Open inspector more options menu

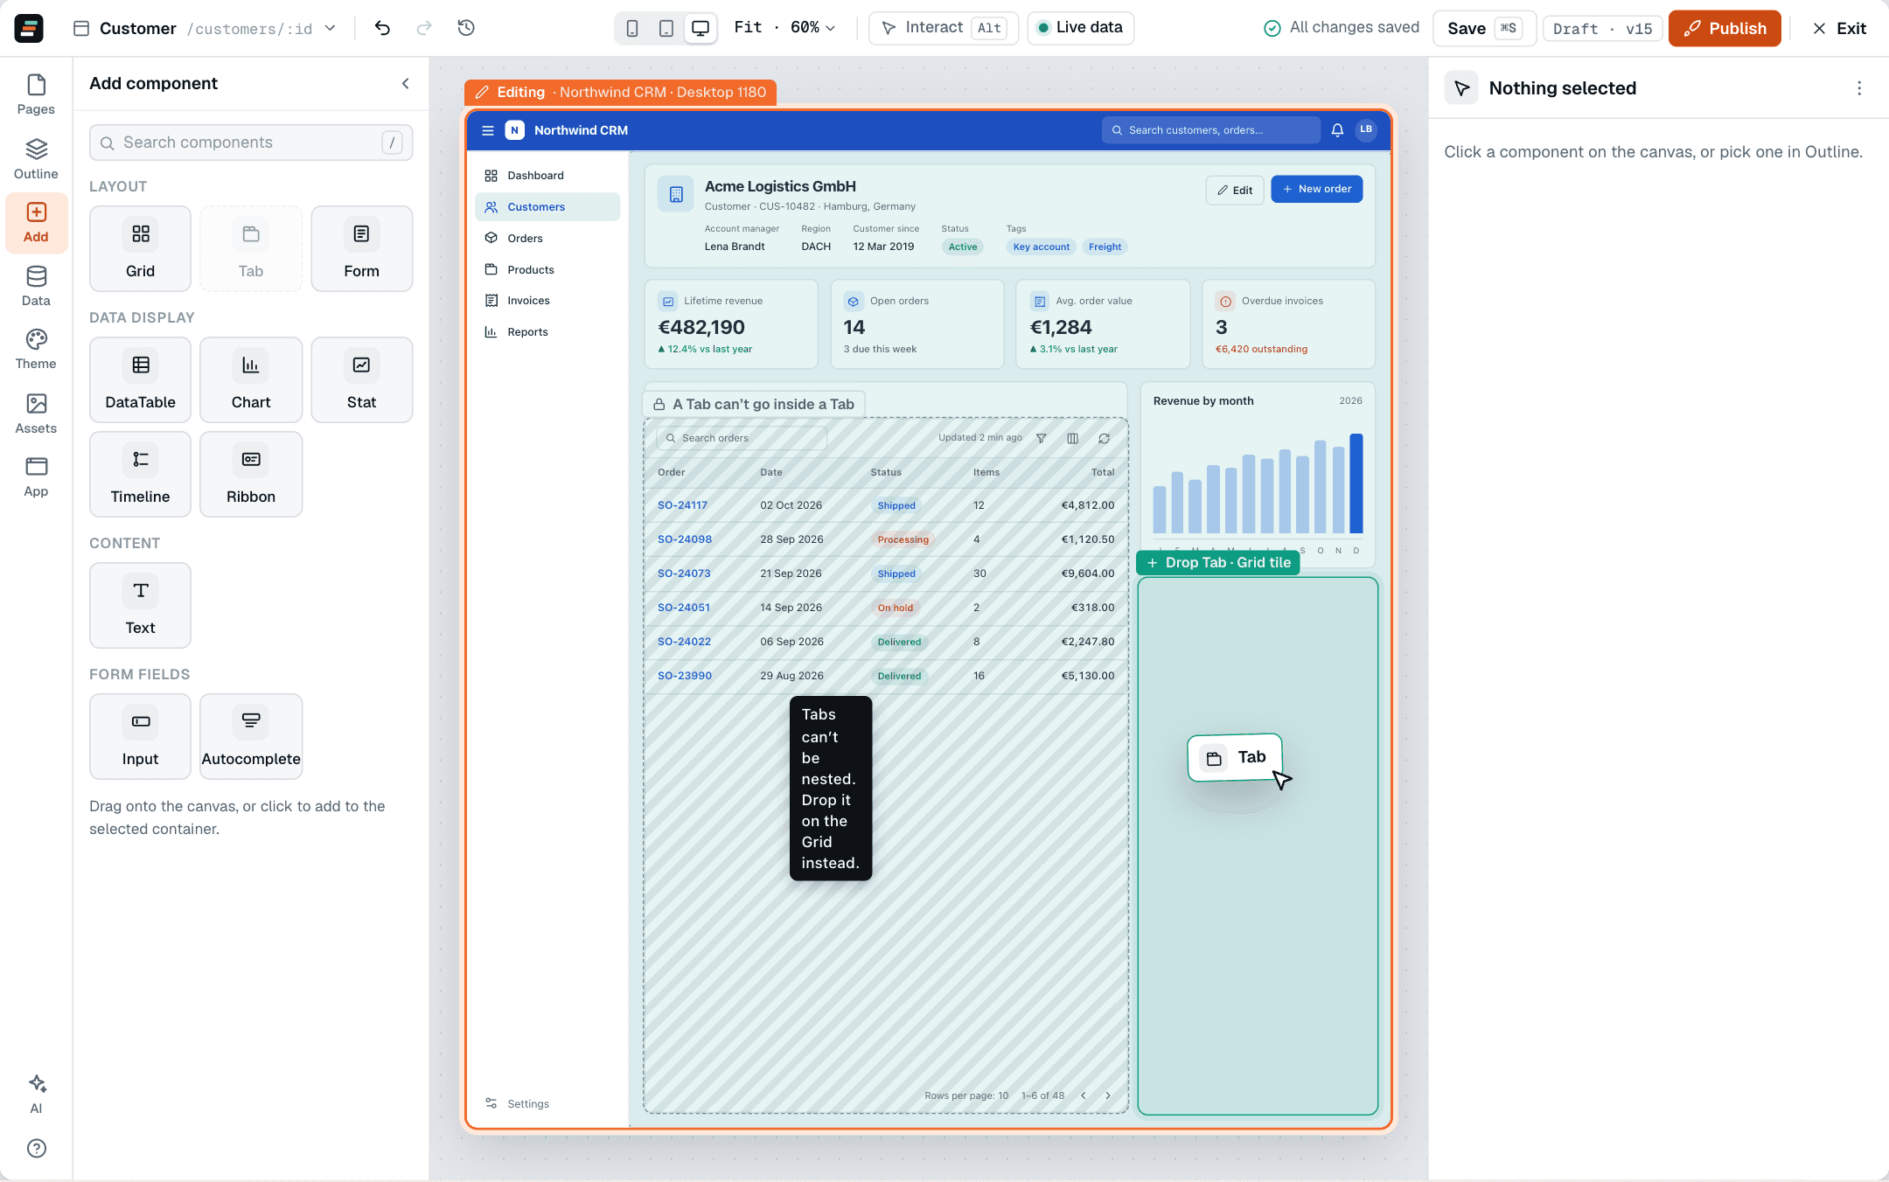[x=1859, y=88]
